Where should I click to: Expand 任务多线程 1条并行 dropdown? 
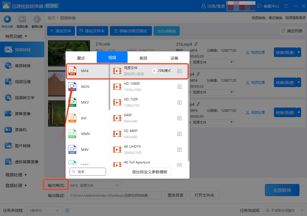pyautogui.click(x=44, y=210)
